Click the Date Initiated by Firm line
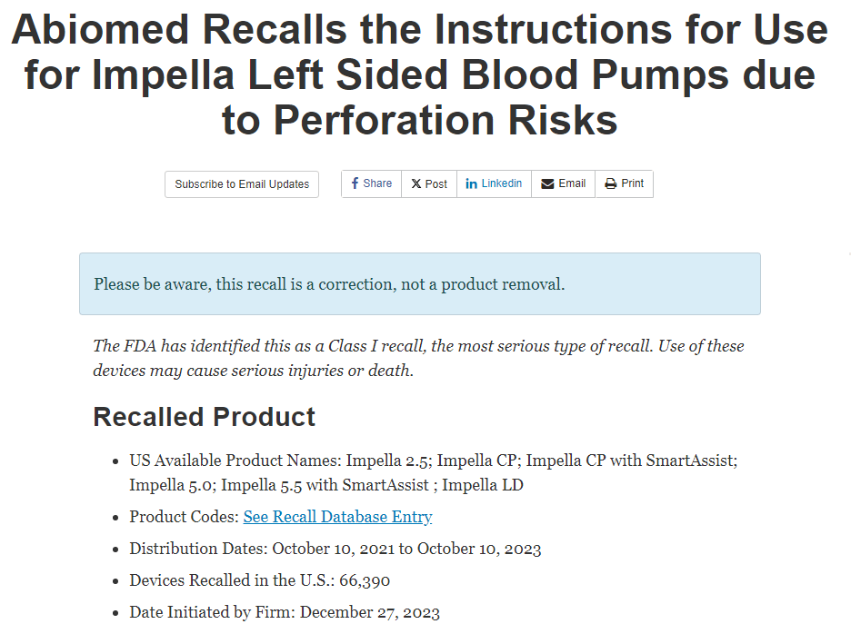The height and width of the screenshot is (624, 851). [x=285, y=612]
